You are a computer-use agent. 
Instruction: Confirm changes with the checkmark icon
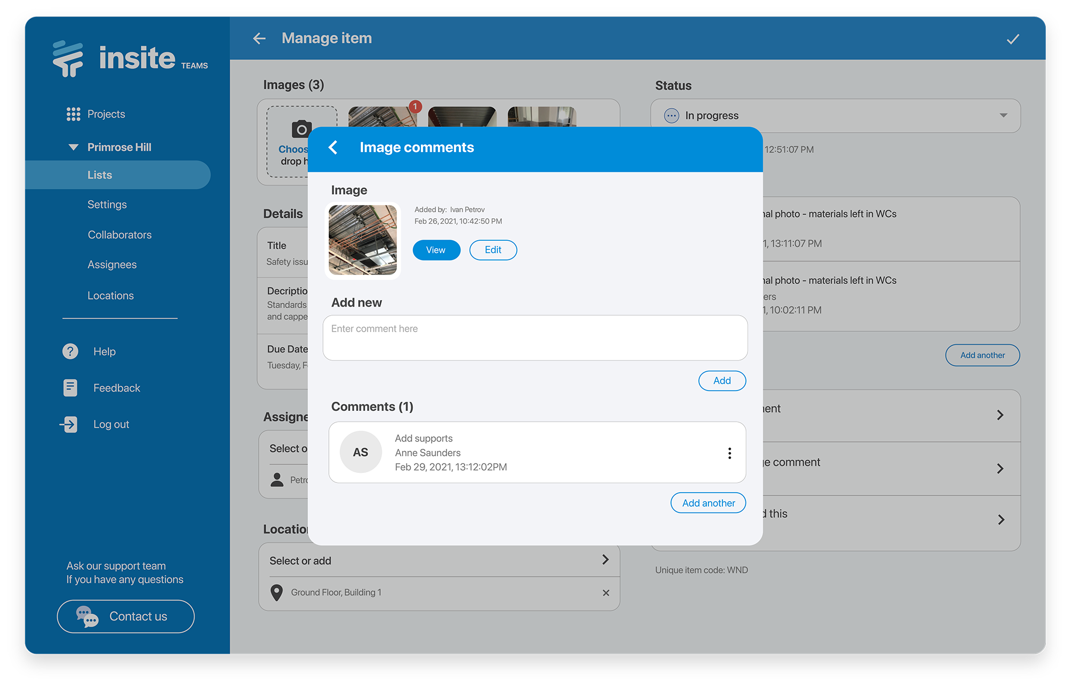pyautogui.click(x=1013, y=39)
